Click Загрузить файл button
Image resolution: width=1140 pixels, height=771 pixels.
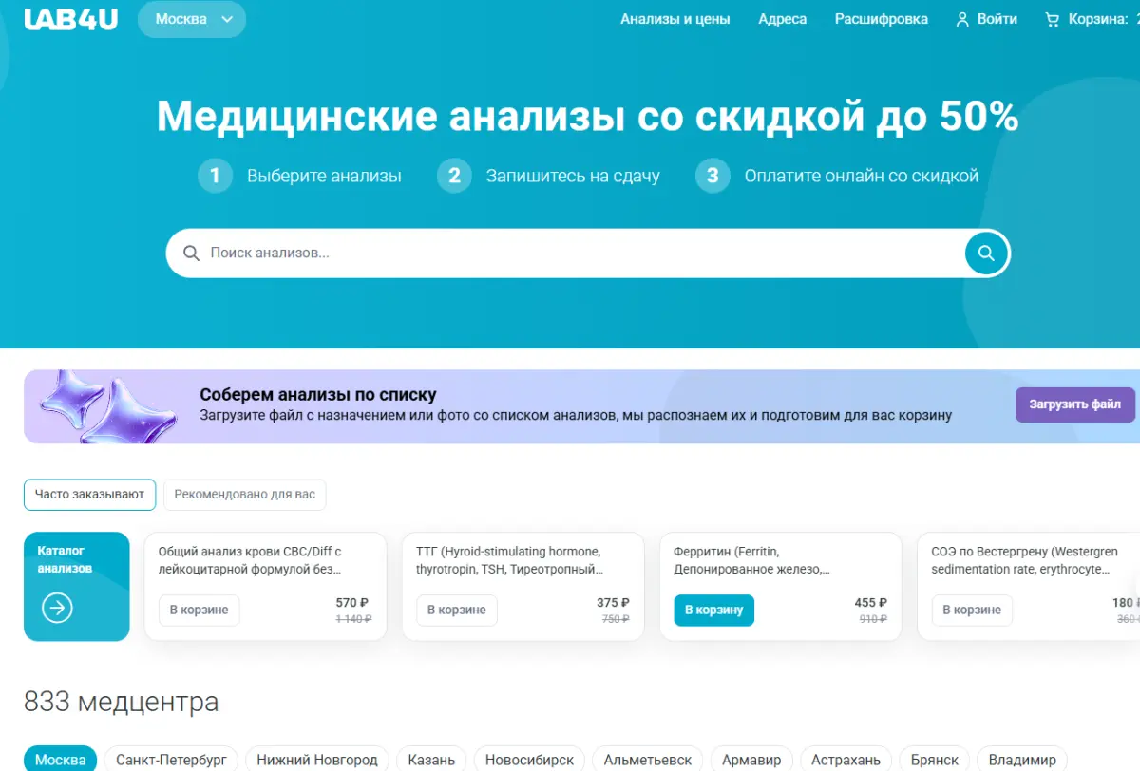1075,404
